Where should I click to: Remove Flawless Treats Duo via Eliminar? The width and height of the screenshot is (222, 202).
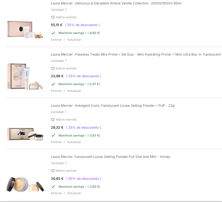(57, 91)
